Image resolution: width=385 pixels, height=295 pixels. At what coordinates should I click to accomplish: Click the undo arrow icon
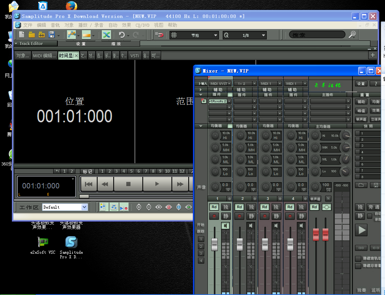[122, 35]
